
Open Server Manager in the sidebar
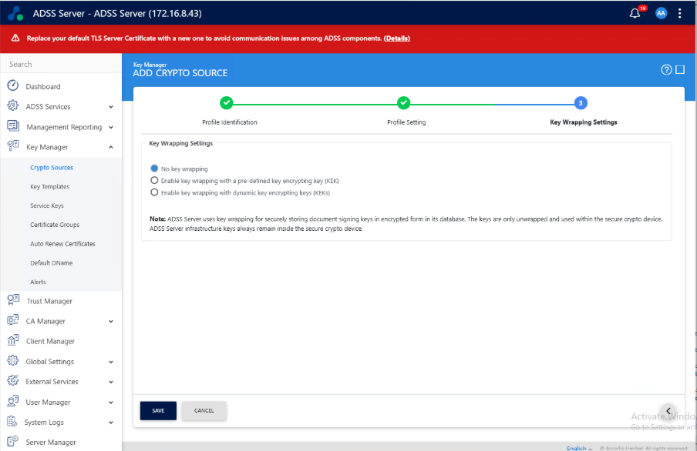tap(51, 442)
